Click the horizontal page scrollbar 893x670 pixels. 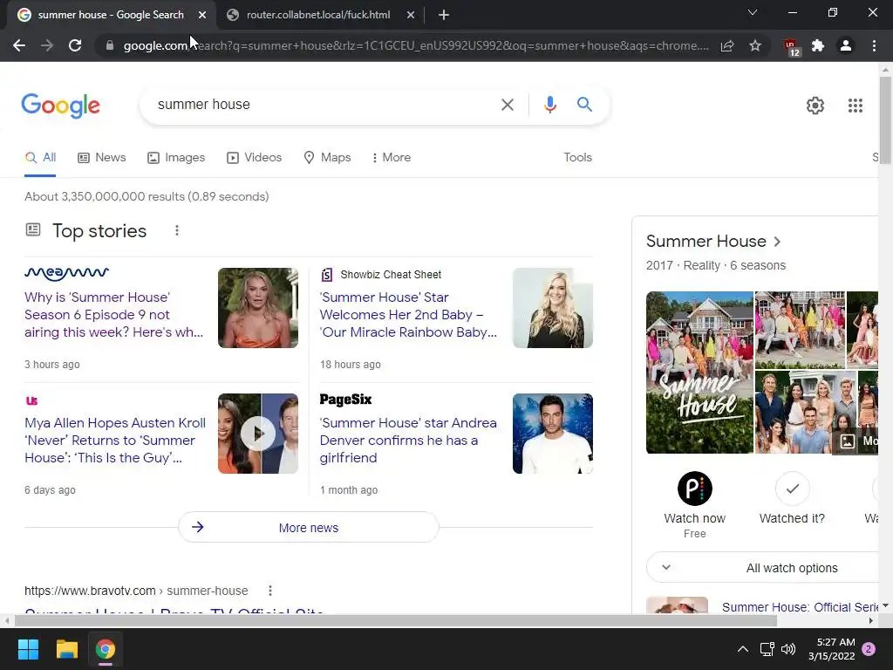click(x=395, y=620)
